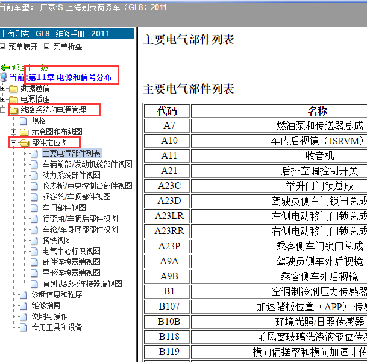Open 行李厢/车辆后部件视图 page
The image size is (367, 362).
(x=80, y=218)
